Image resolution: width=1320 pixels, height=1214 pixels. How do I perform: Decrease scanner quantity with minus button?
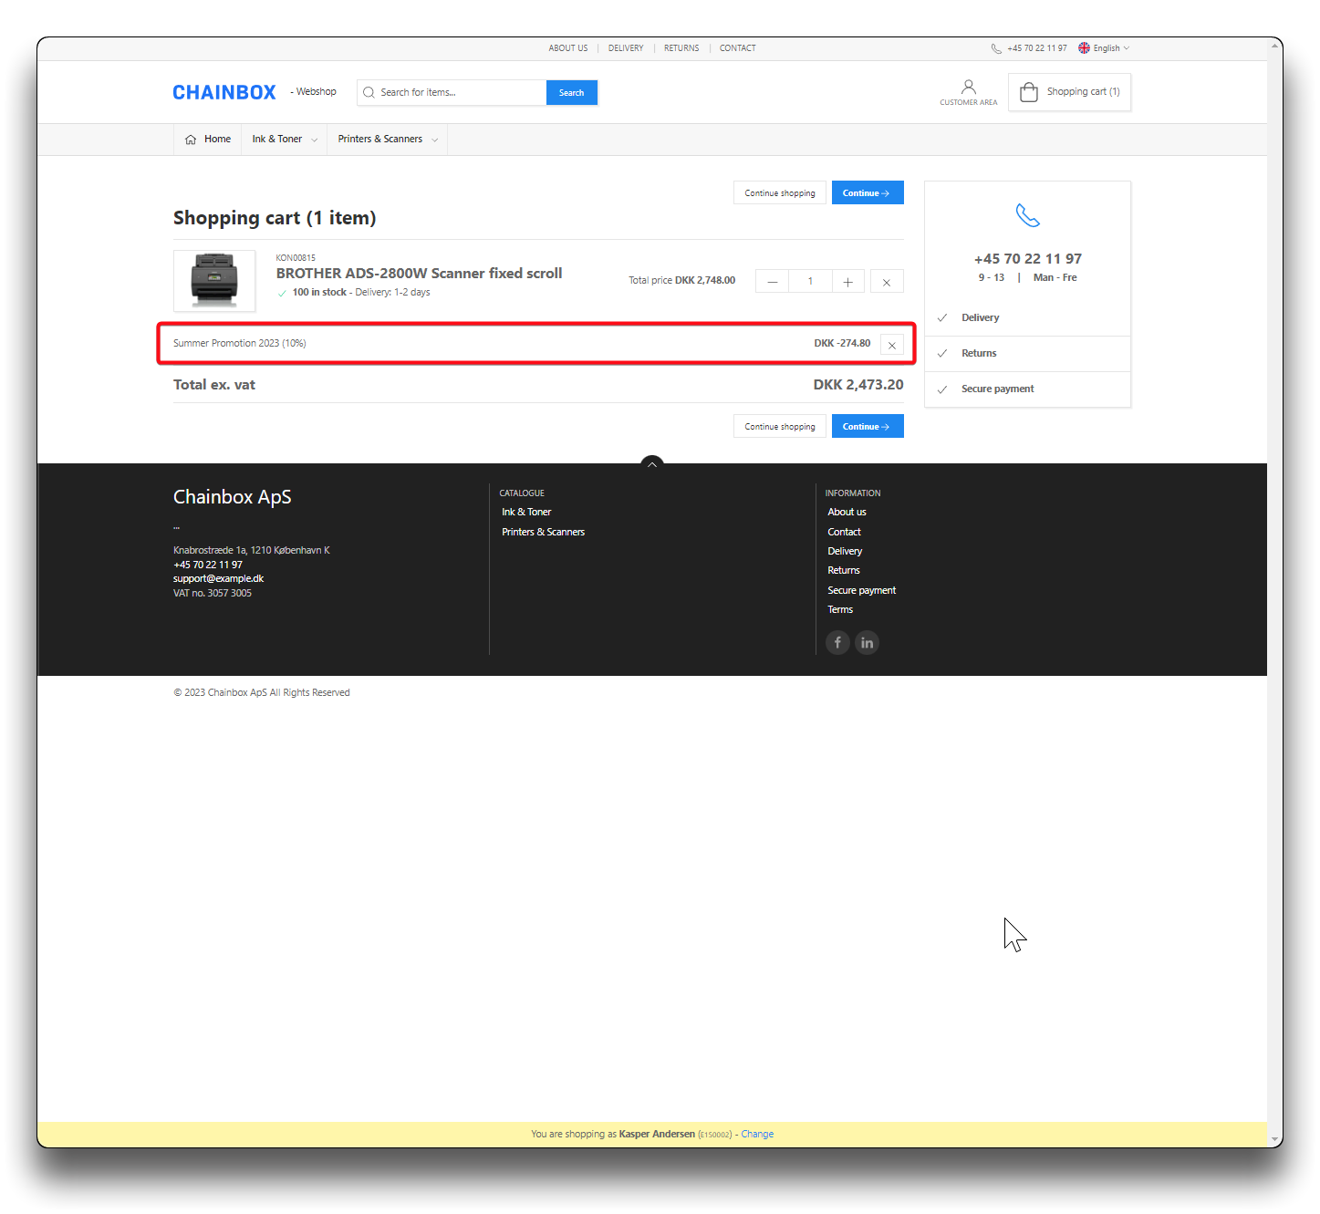click(772, 282)
